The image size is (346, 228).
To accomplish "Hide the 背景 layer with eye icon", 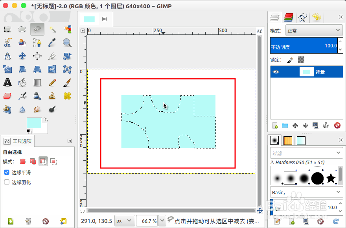I will click(x=276, y=72).
